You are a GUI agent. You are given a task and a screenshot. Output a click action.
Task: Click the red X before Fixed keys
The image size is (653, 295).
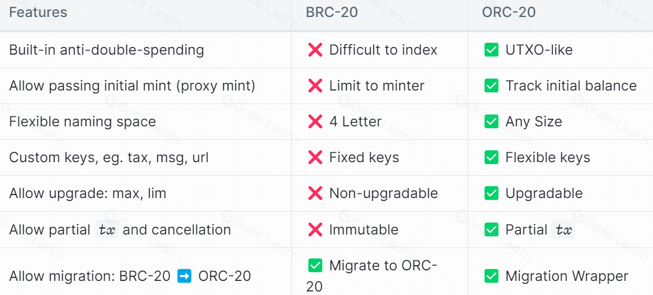(315, 157)
